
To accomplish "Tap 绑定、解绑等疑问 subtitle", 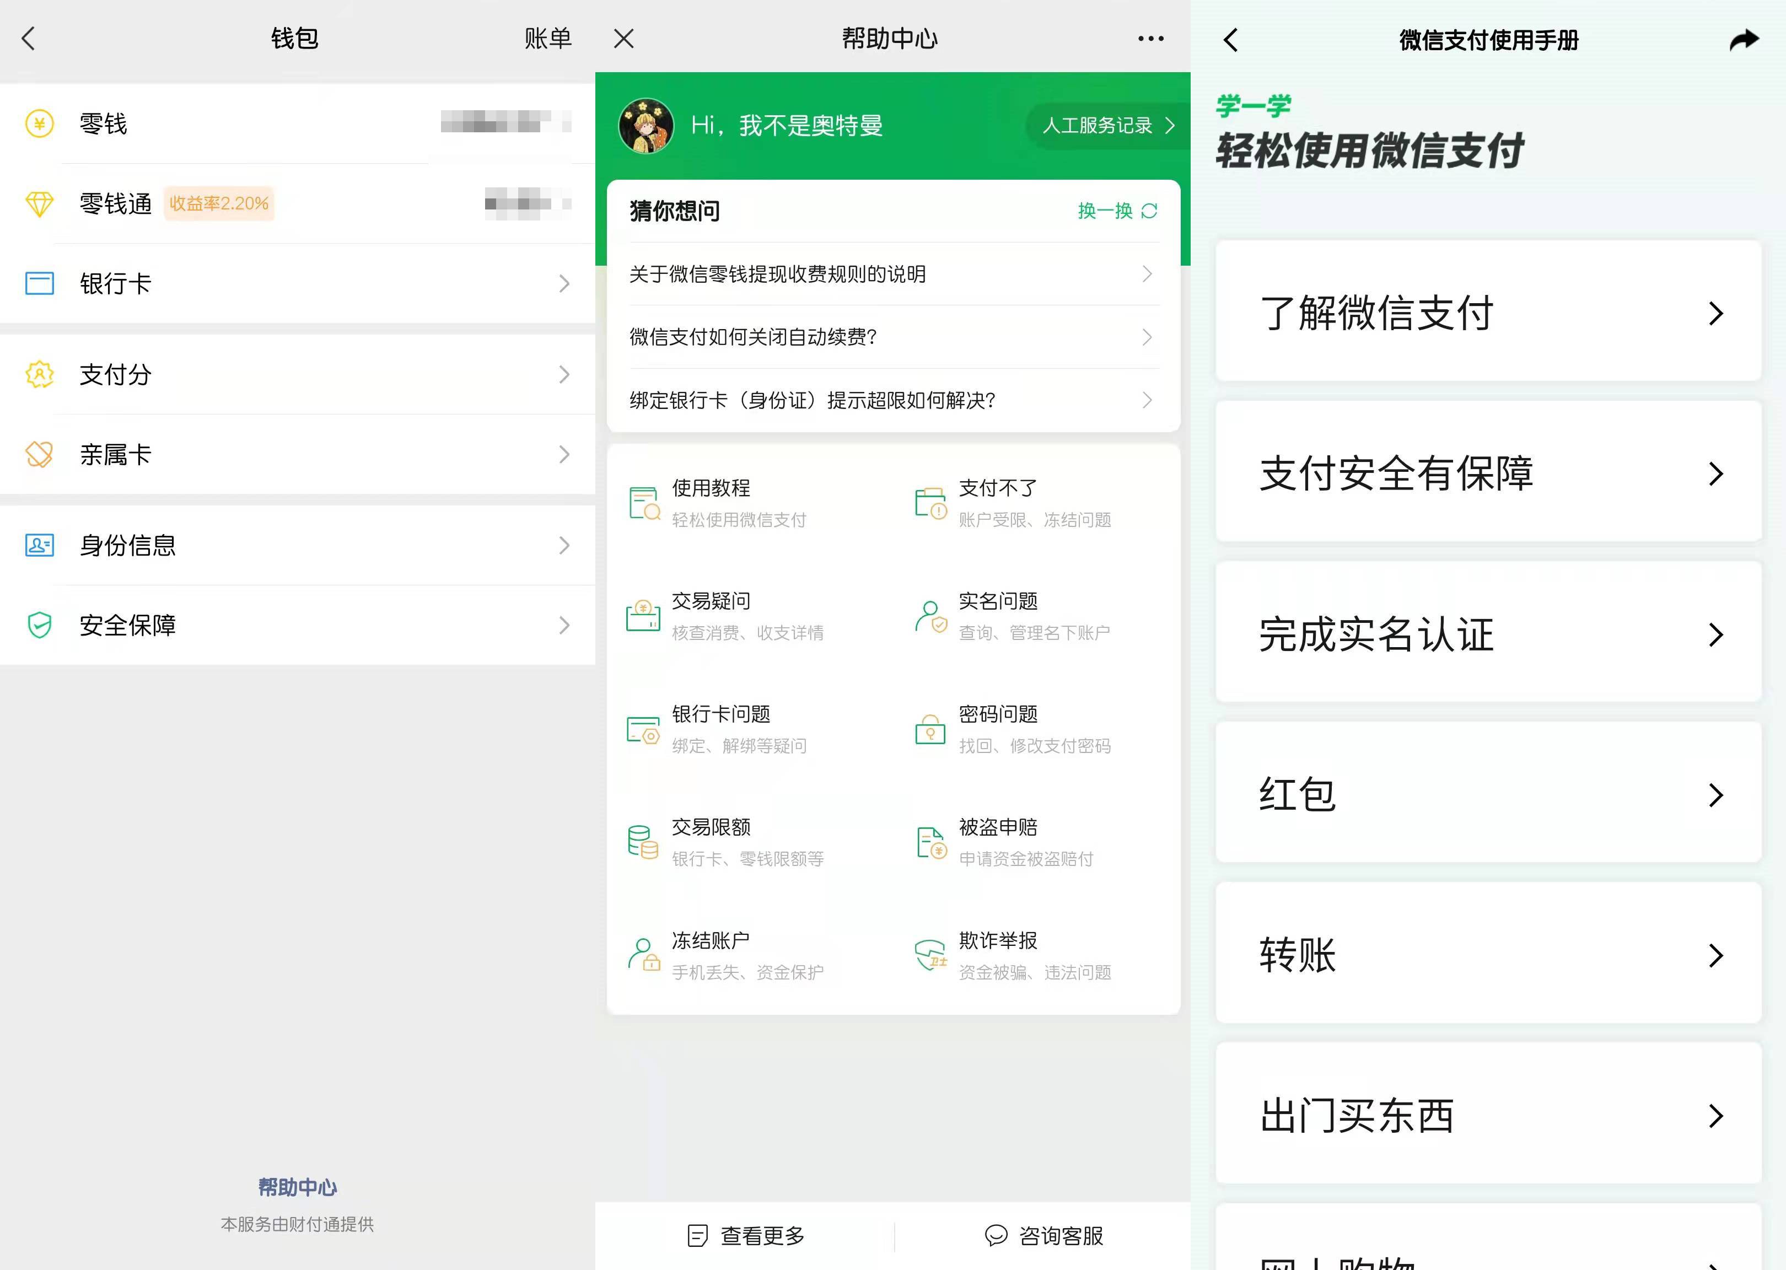I will [739, 746].
